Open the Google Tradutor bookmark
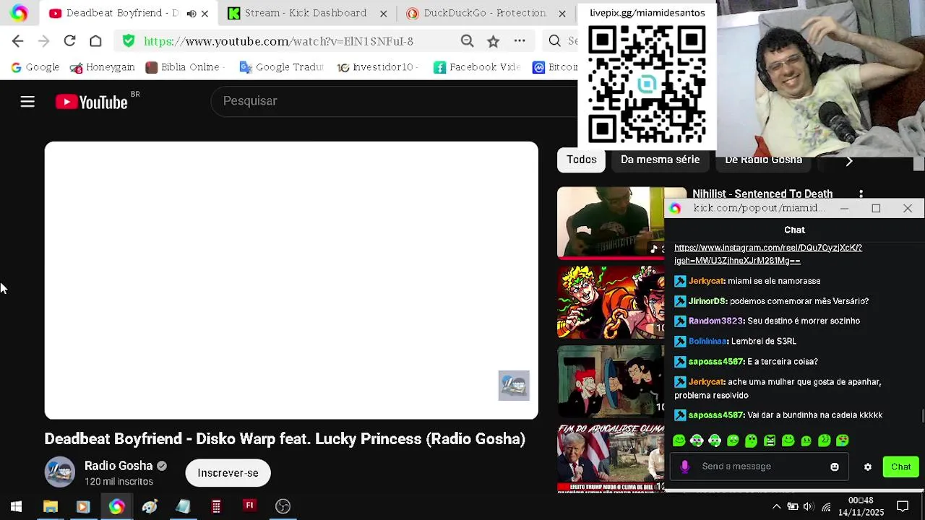Viewport: 925px width, 520px height. [x=281, y=67]
